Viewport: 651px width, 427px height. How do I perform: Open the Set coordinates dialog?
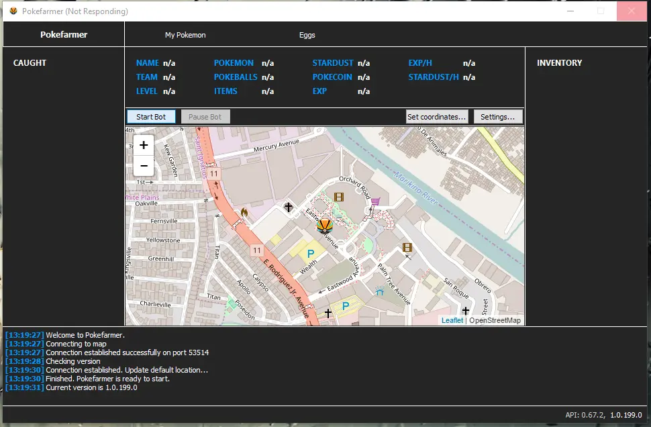[437, 117]
